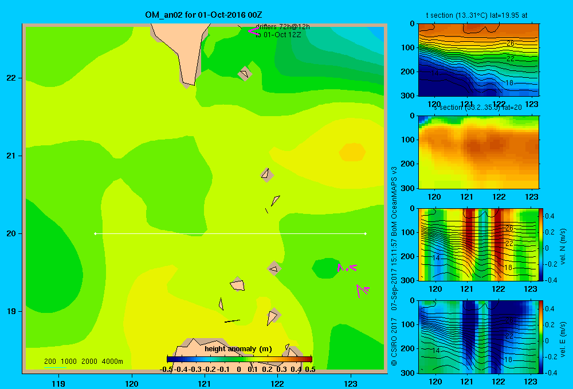Click the 18 contour label in temperature section
Image resolution: width=573 pixels, height=389 pixels.
pyautogui.click(x=509, y=83)
